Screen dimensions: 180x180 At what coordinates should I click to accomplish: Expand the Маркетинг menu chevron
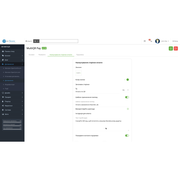pyautogui.click(x=22, y=106)
